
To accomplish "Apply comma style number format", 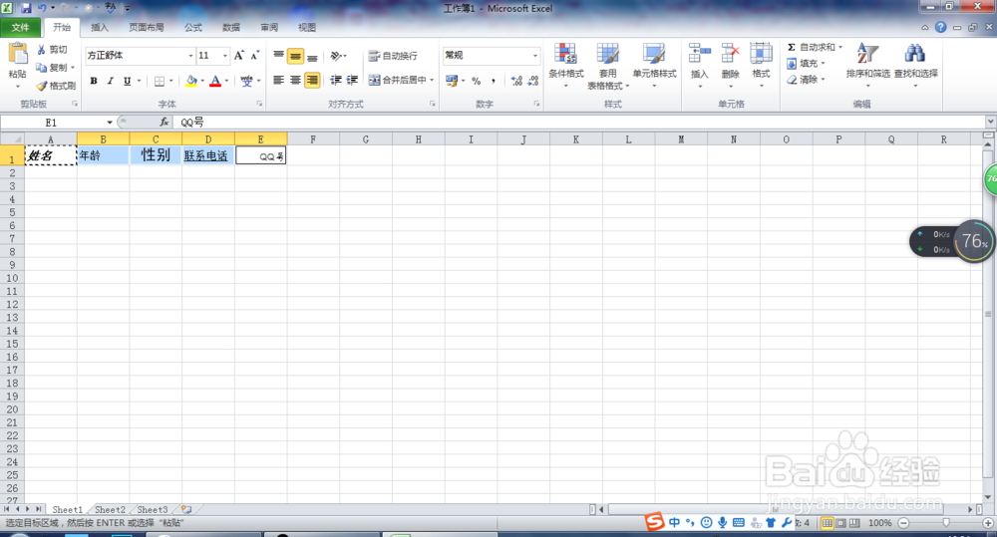I will tap(493, 81).
